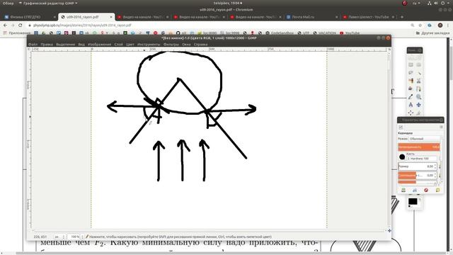Select the Foreground Select tool
Image resolution: width=453 pixels, height=255 pixels.
click(x=411, y=89)
